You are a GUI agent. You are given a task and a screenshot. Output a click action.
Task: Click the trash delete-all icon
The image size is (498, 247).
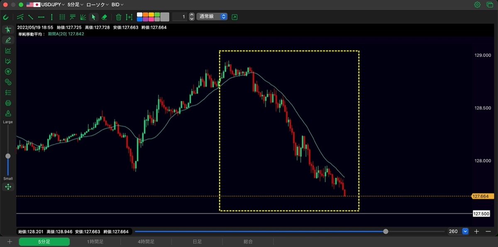(x=118, y=17)
